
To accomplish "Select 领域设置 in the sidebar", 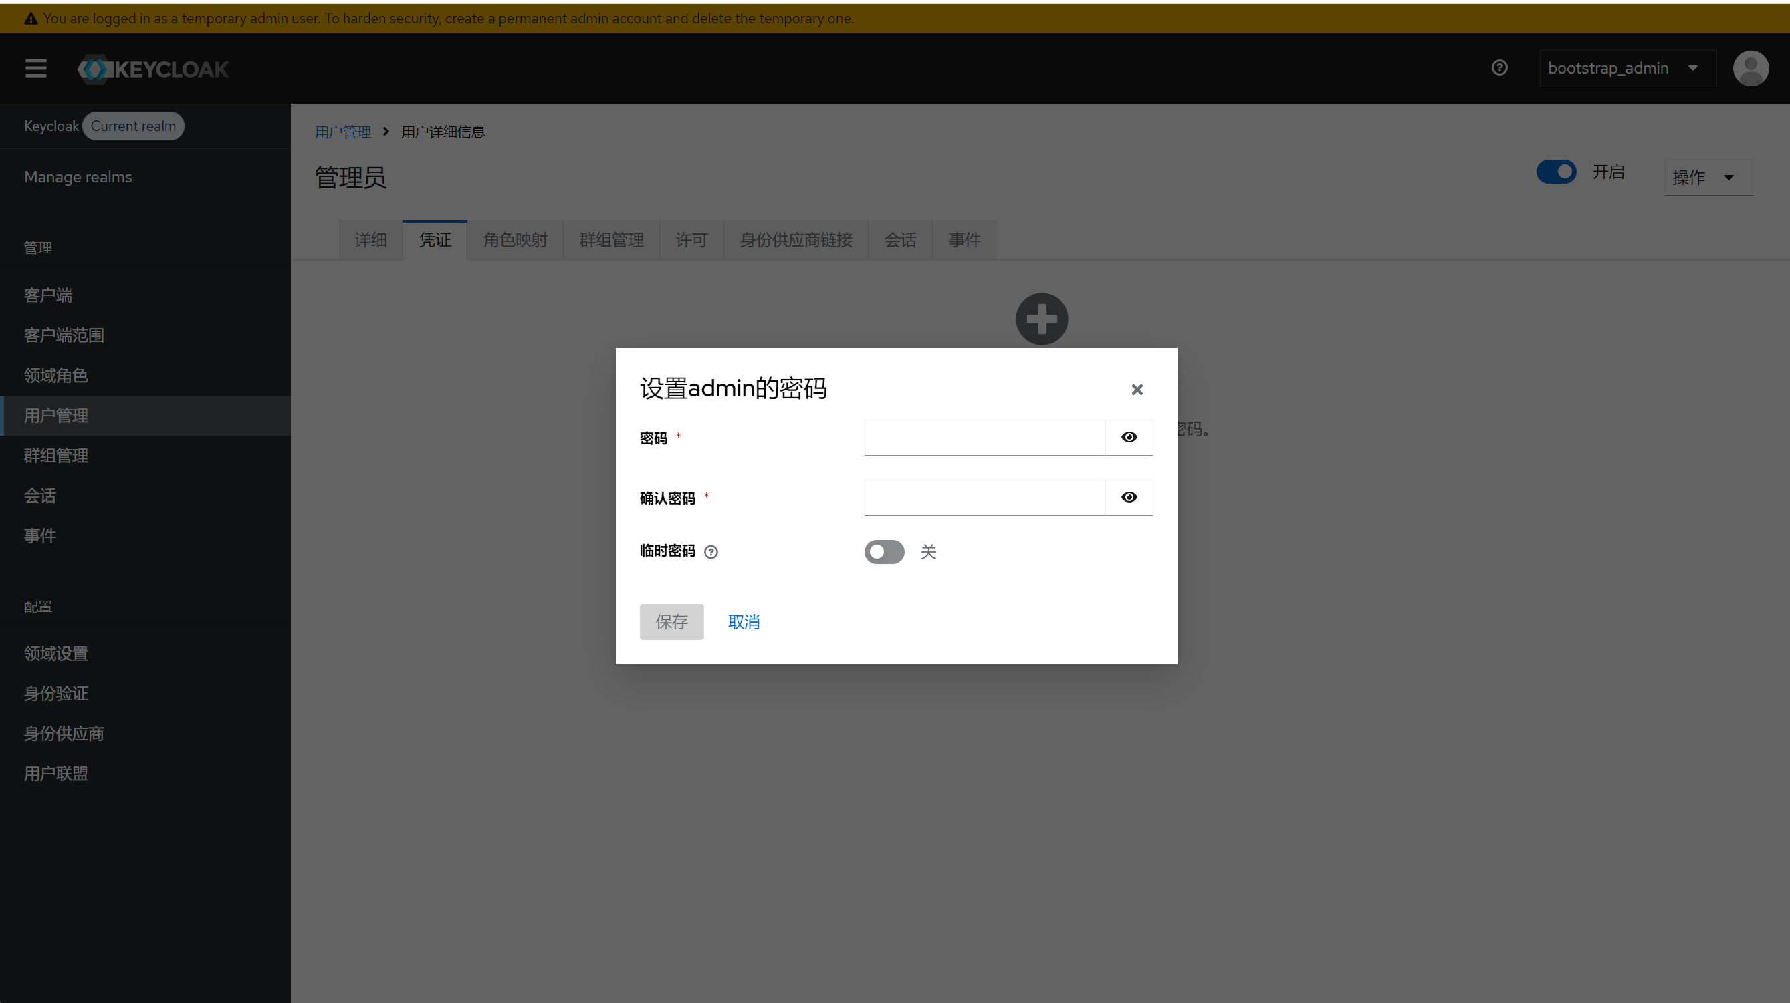I will (55, 654).
